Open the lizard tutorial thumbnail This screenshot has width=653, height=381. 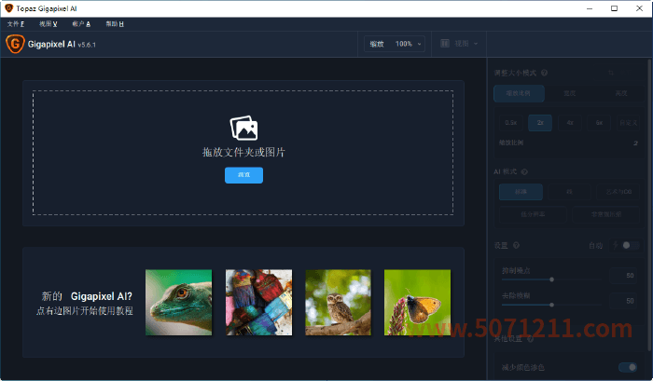(178, 302)
